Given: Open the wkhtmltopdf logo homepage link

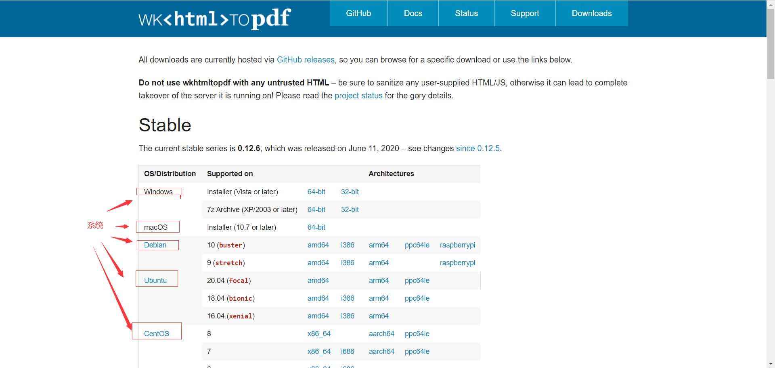Looking at the screenshot, I should click(x=214, y=19).
